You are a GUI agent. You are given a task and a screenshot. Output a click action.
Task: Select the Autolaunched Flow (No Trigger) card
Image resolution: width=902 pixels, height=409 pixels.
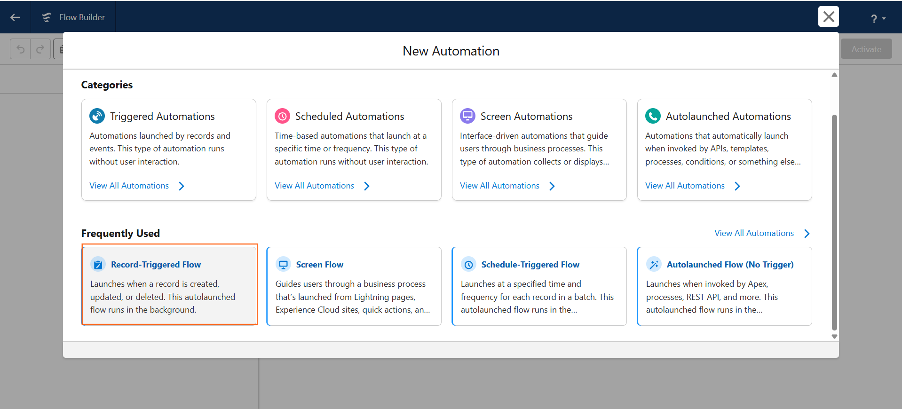pos(724,286)
